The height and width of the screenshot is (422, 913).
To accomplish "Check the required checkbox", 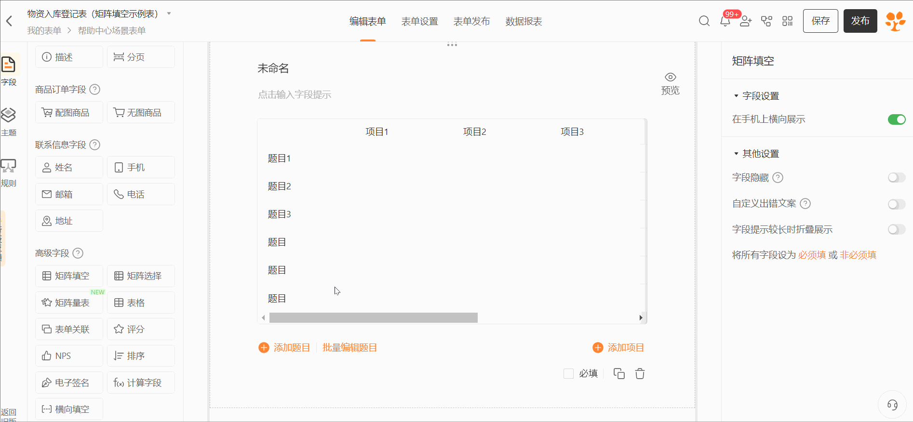I will 569,374.
